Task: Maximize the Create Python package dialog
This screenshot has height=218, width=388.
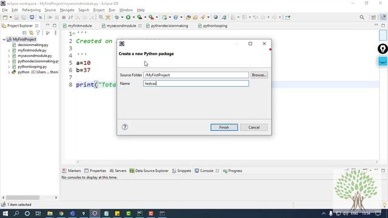Action: click(250, 44)
